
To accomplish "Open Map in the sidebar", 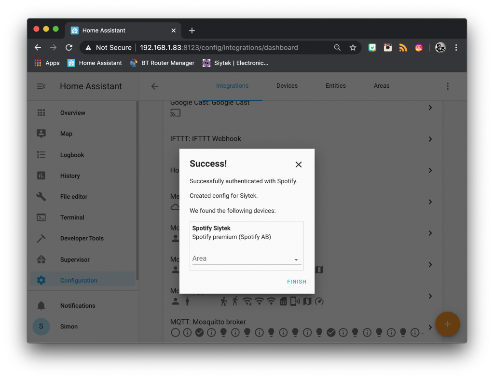I will point(83,134).
